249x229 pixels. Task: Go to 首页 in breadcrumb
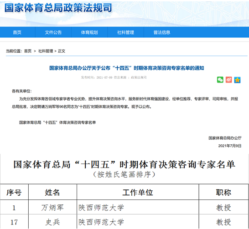click(28, 51)
